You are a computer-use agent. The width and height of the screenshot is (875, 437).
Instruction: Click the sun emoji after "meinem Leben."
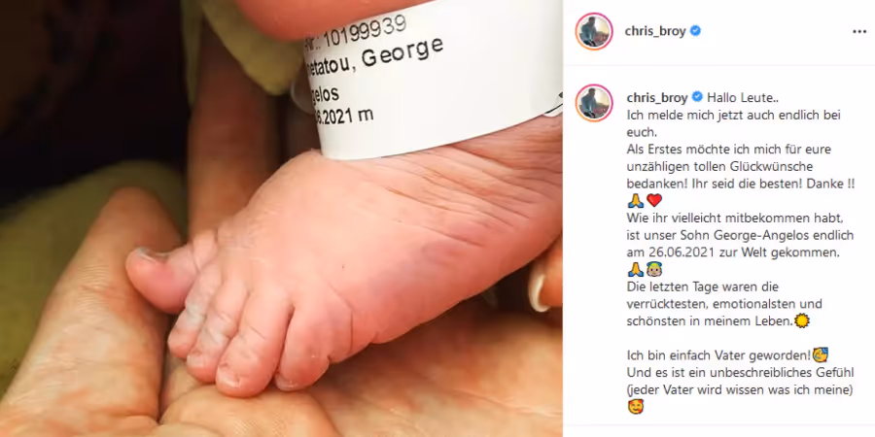[801, 321]
